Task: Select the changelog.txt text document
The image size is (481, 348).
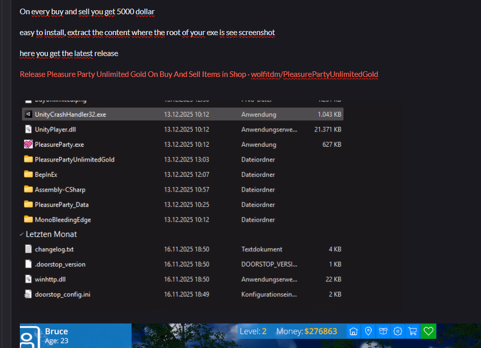Action: click(x=54, y=250)
